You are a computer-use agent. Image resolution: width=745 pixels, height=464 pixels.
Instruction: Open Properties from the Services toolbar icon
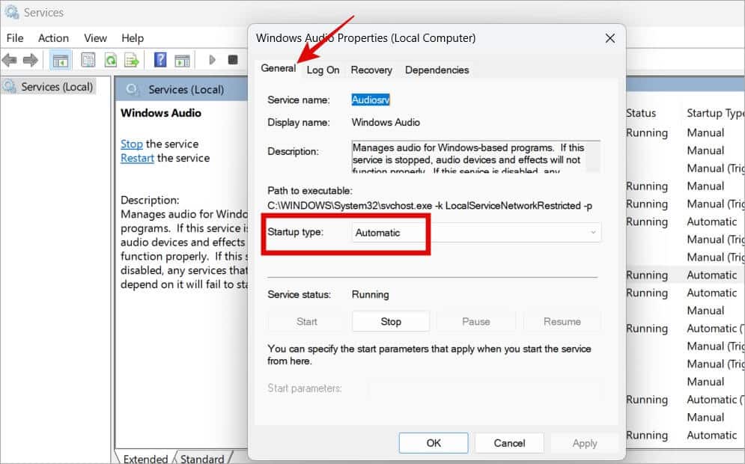tap(88, 60)
